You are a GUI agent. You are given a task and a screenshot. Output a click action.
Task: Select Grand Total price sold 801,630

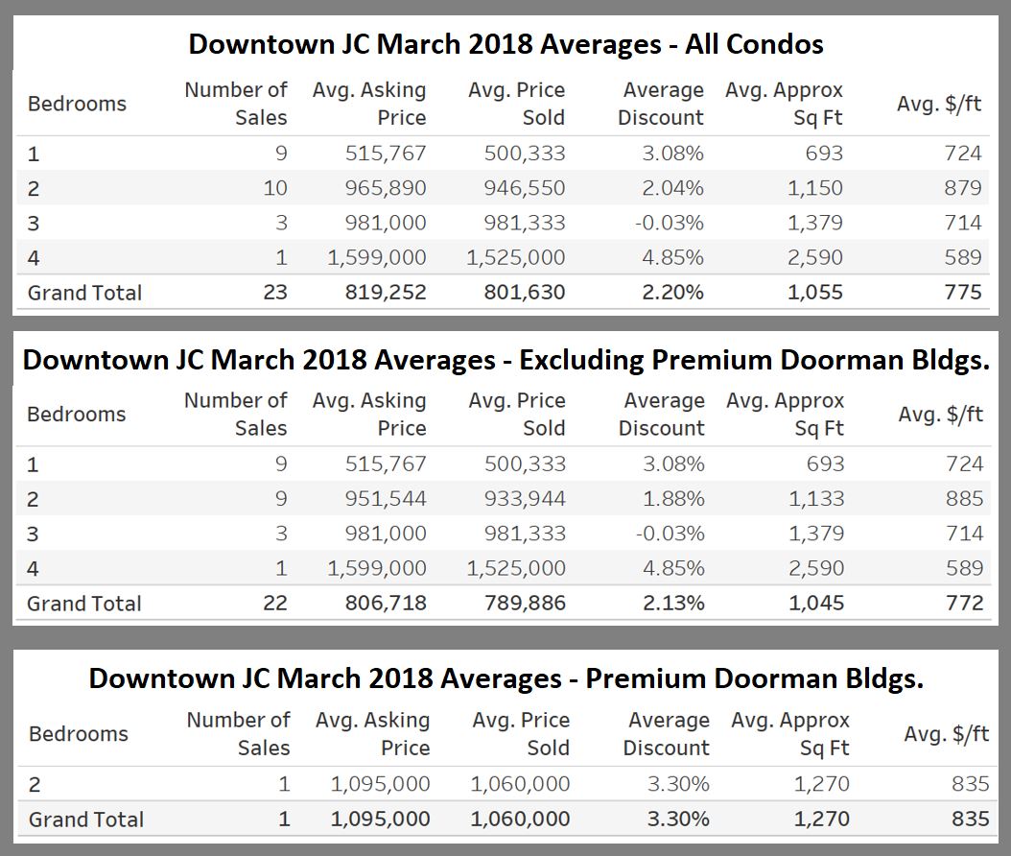click(x=525, y=293)
